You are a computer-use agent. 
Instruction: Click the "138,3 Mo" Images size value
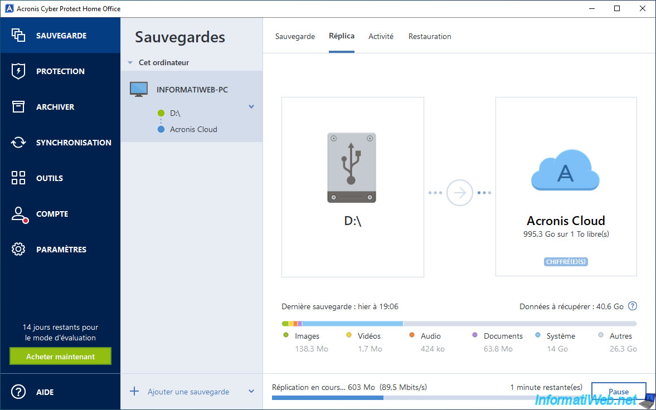[311, 349]
